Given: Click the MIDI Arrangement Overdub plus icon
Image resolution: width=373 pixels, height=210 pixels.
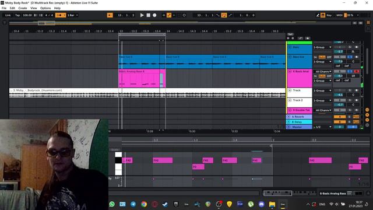Looking at the screenshot, I should click(x=164, y=15).
